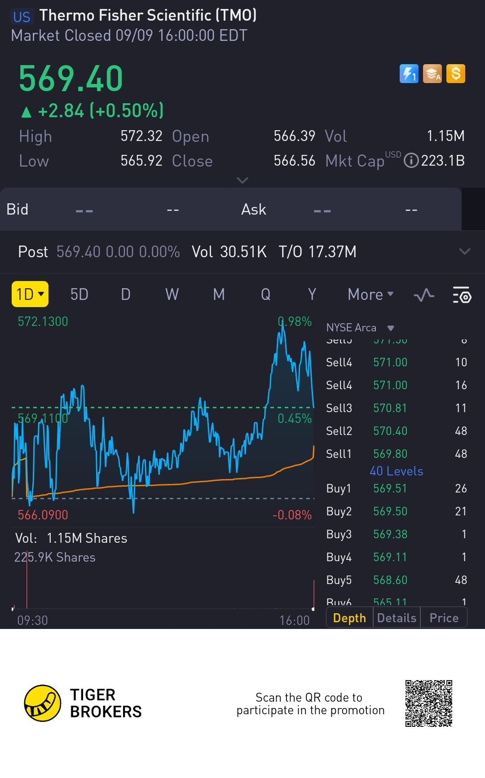Image resolution: width=485 pixels, height=778 pixels.
Task: Tap Buy4 price 569.11
Action: click(390, 557)
